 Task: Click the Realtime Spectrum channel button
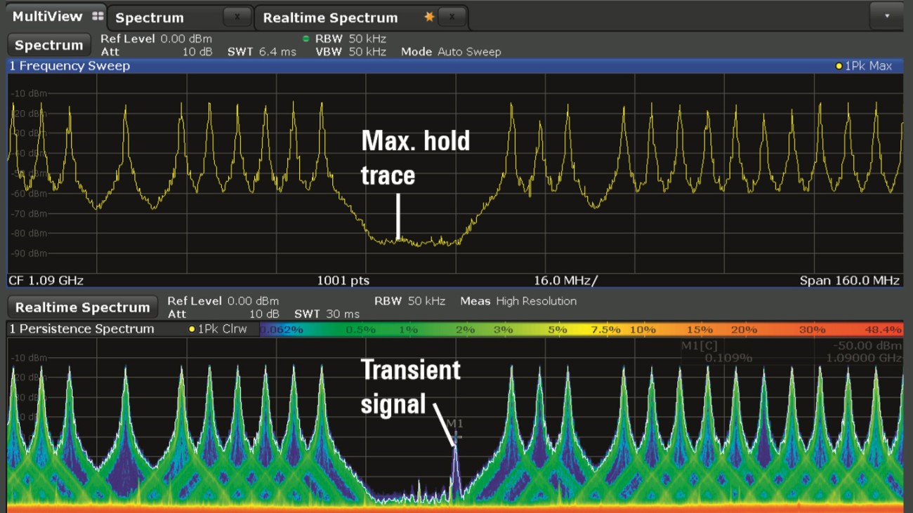(x=82, y=306)
